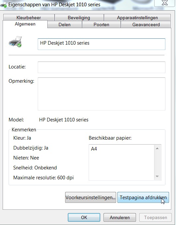Confirm with the OK button
This screenshot has width=176, height=225.
(84, 217)
